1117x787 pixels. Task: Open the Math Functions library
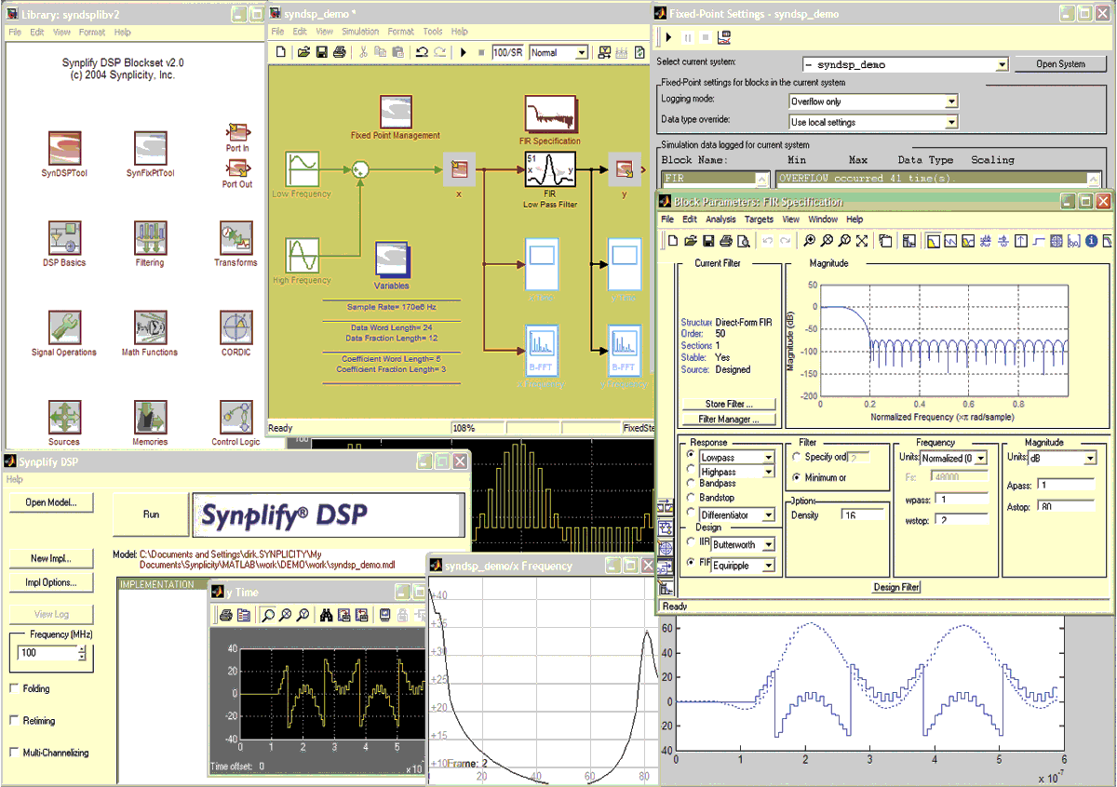[150, 327]
